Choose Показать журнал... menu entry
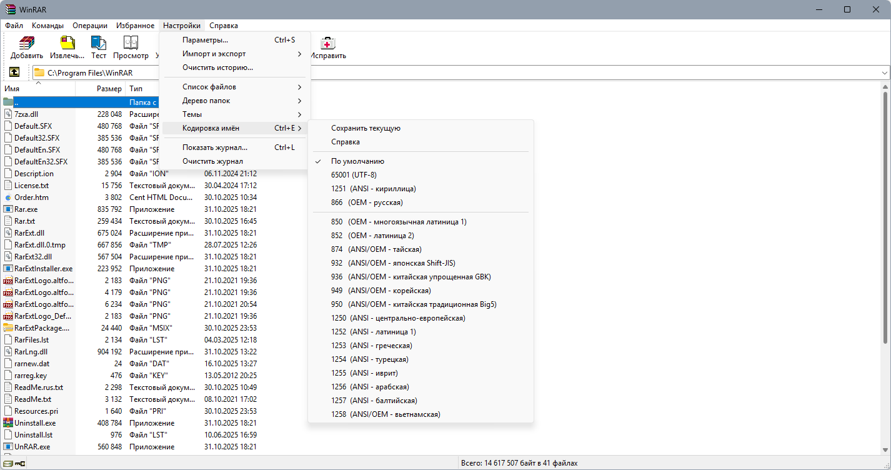 click(234, 147)
